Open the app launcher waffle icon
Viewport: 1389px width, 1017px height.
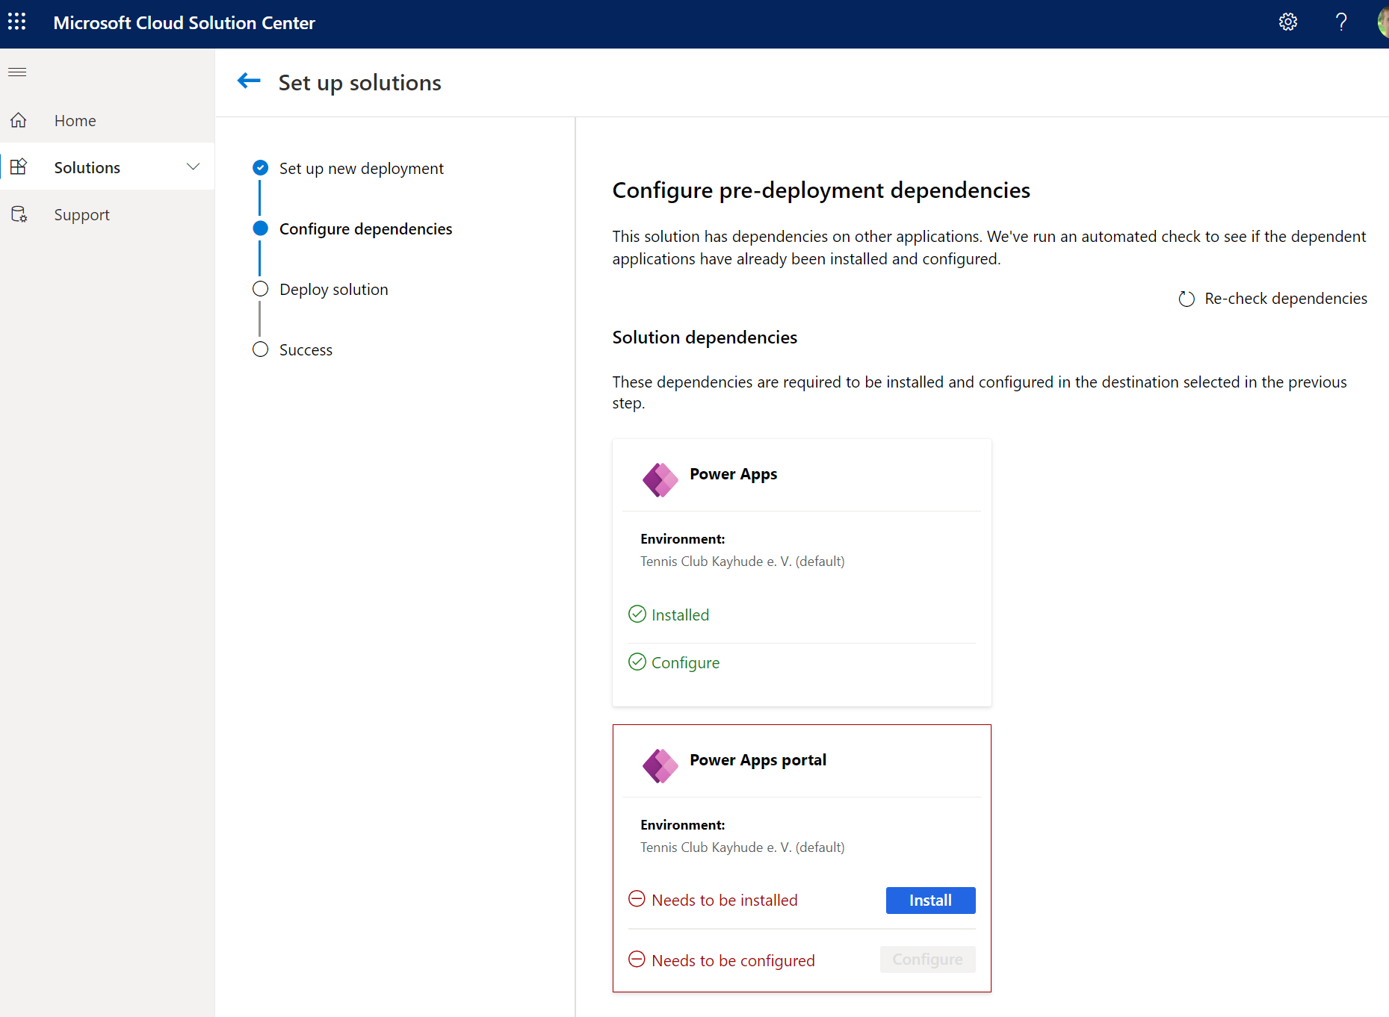coord(17,22)
